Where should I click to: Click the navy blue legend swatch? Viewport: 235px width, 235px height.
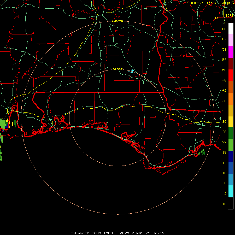click(x=231, y=156)
